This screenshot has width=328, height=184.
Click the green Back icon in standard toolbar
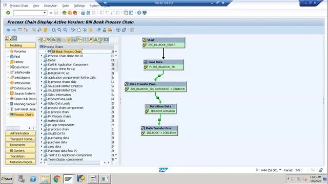[64, 13]
